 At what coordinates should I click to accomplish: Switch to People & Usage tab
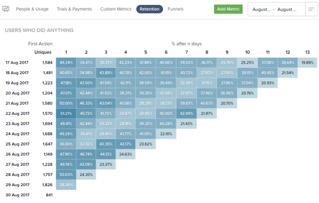32,9
